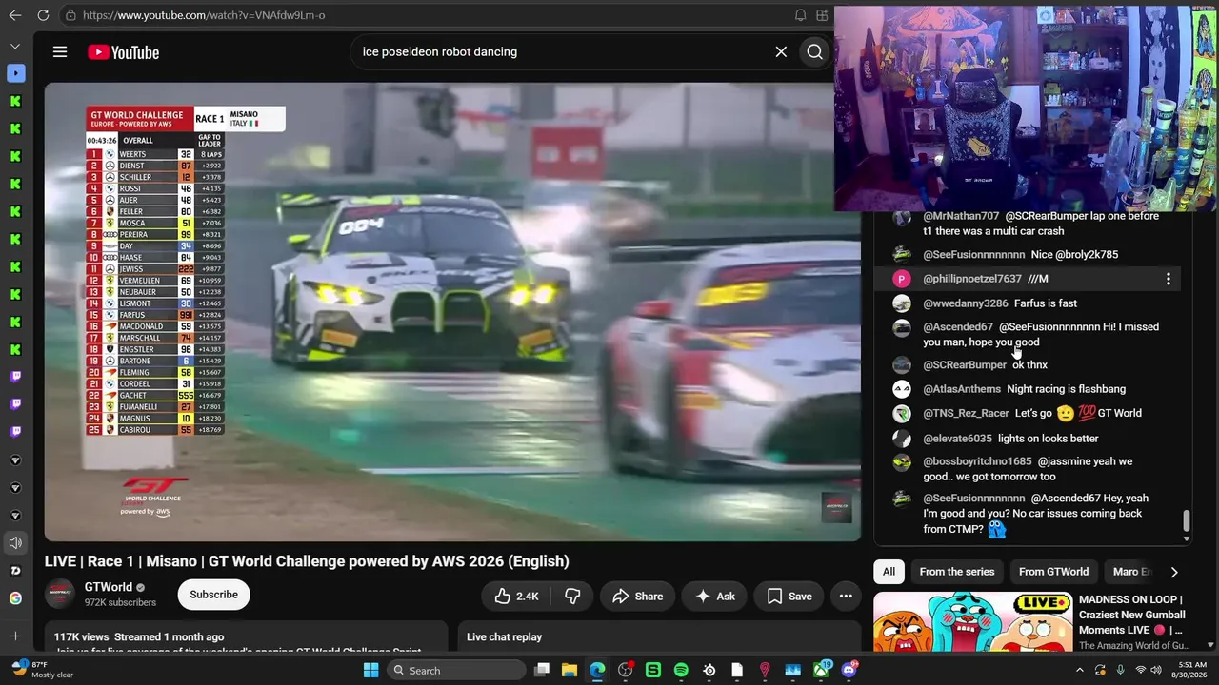Open options for the phillipnoetzel7637 chat message

point(1169,279)
